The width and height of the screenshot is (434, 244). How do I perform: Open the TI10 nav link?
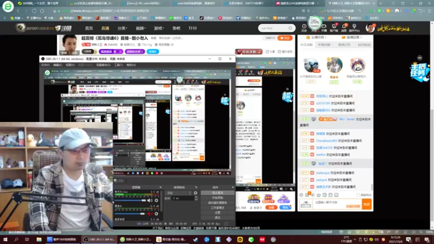(193, 28)
